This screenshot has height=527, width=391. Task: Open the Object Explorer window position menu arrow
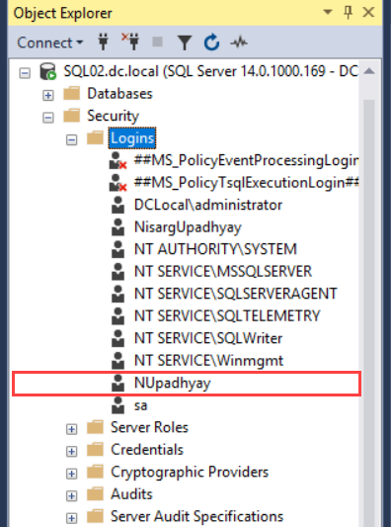(327, 13)
